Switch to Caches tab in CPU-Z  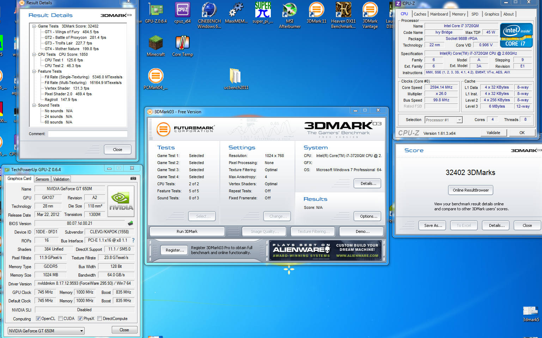pos(420,14)
